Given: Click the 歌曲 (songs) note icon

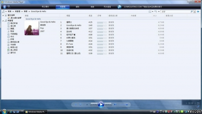Looking at the screenshot, I should 9,31.
